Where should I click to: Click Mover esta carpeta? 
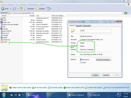[x=39, y=88]
